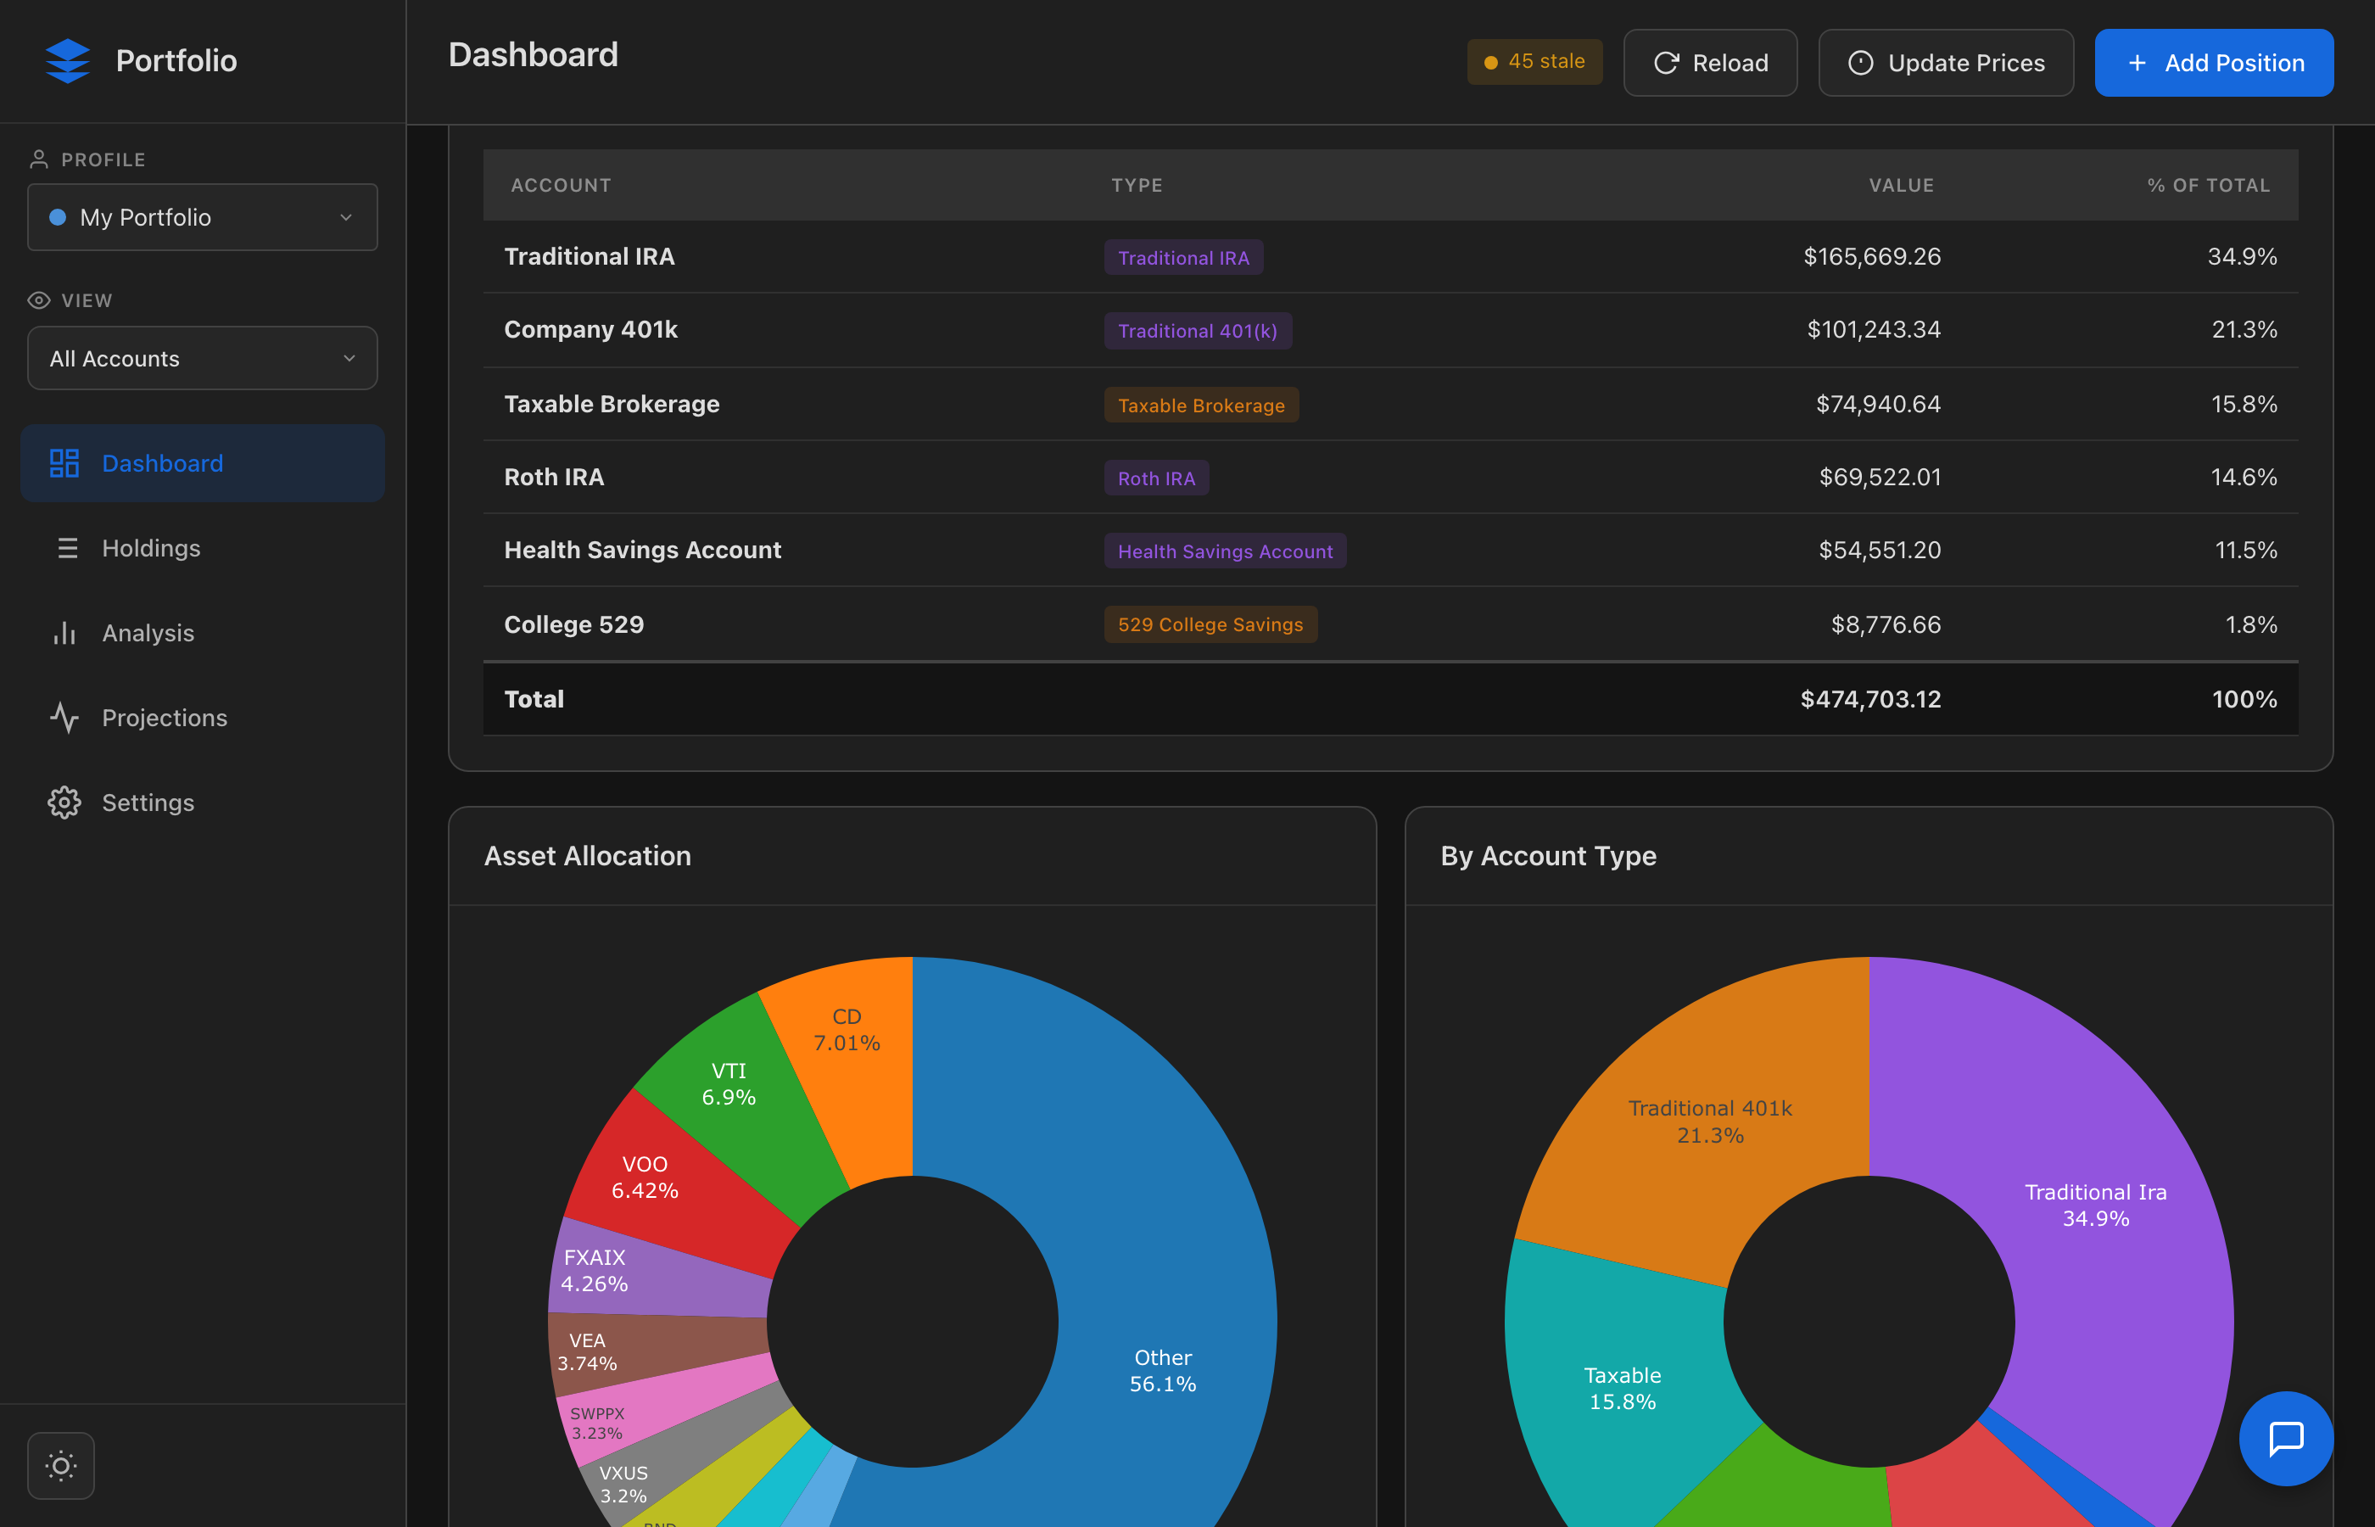Open the chat bubble floating button

2285,1438
